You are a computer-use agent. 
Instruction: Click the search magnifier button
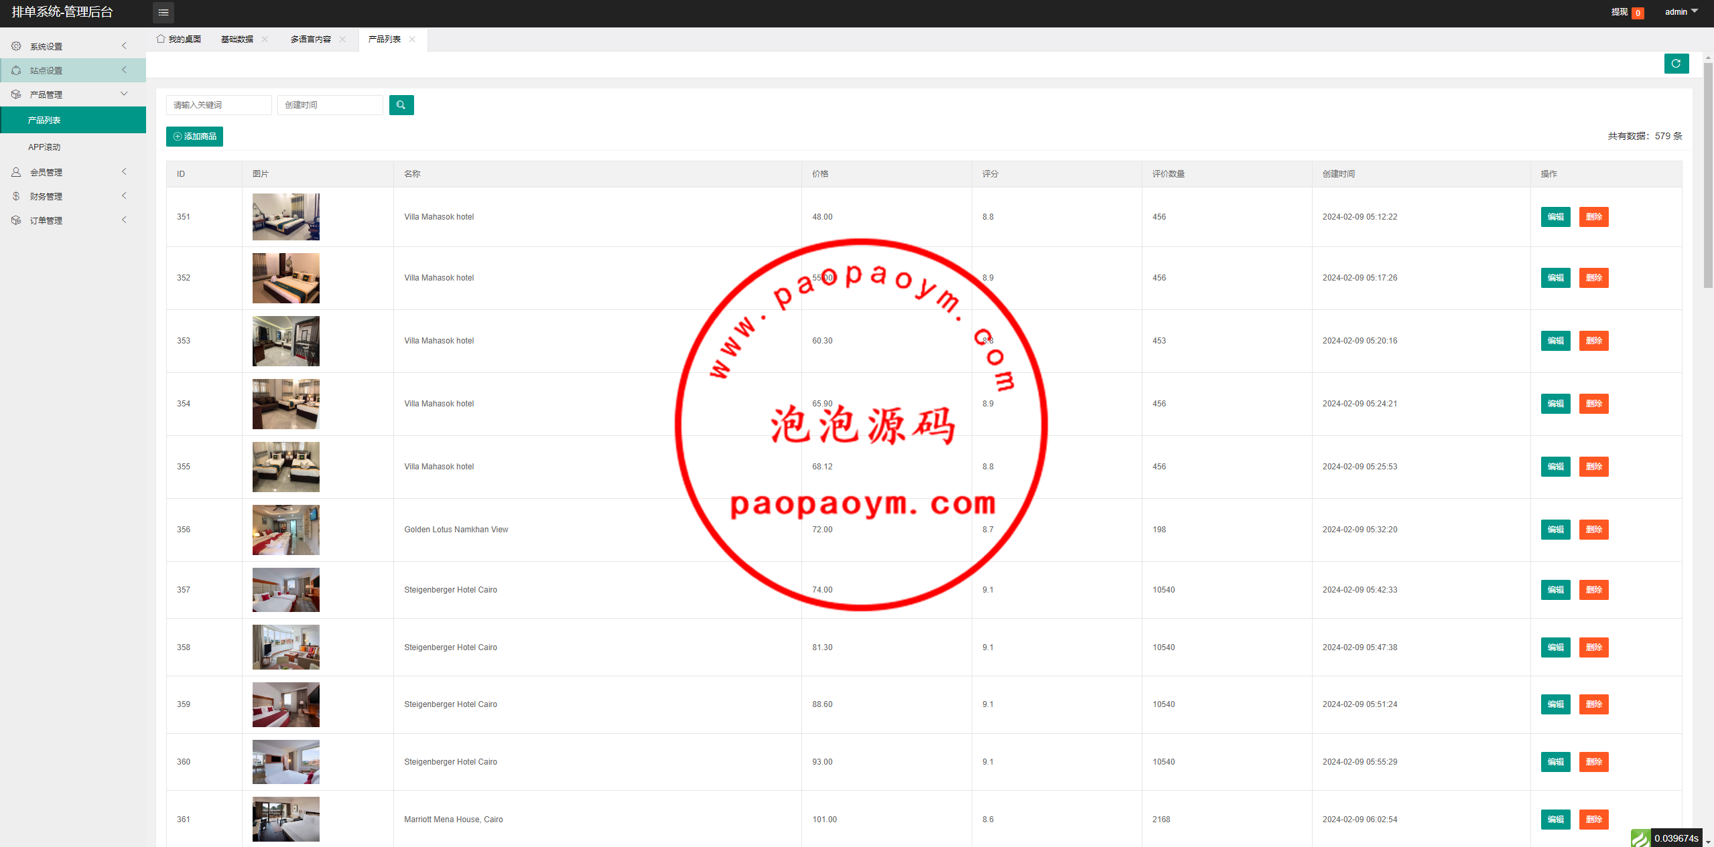[401, 105]
